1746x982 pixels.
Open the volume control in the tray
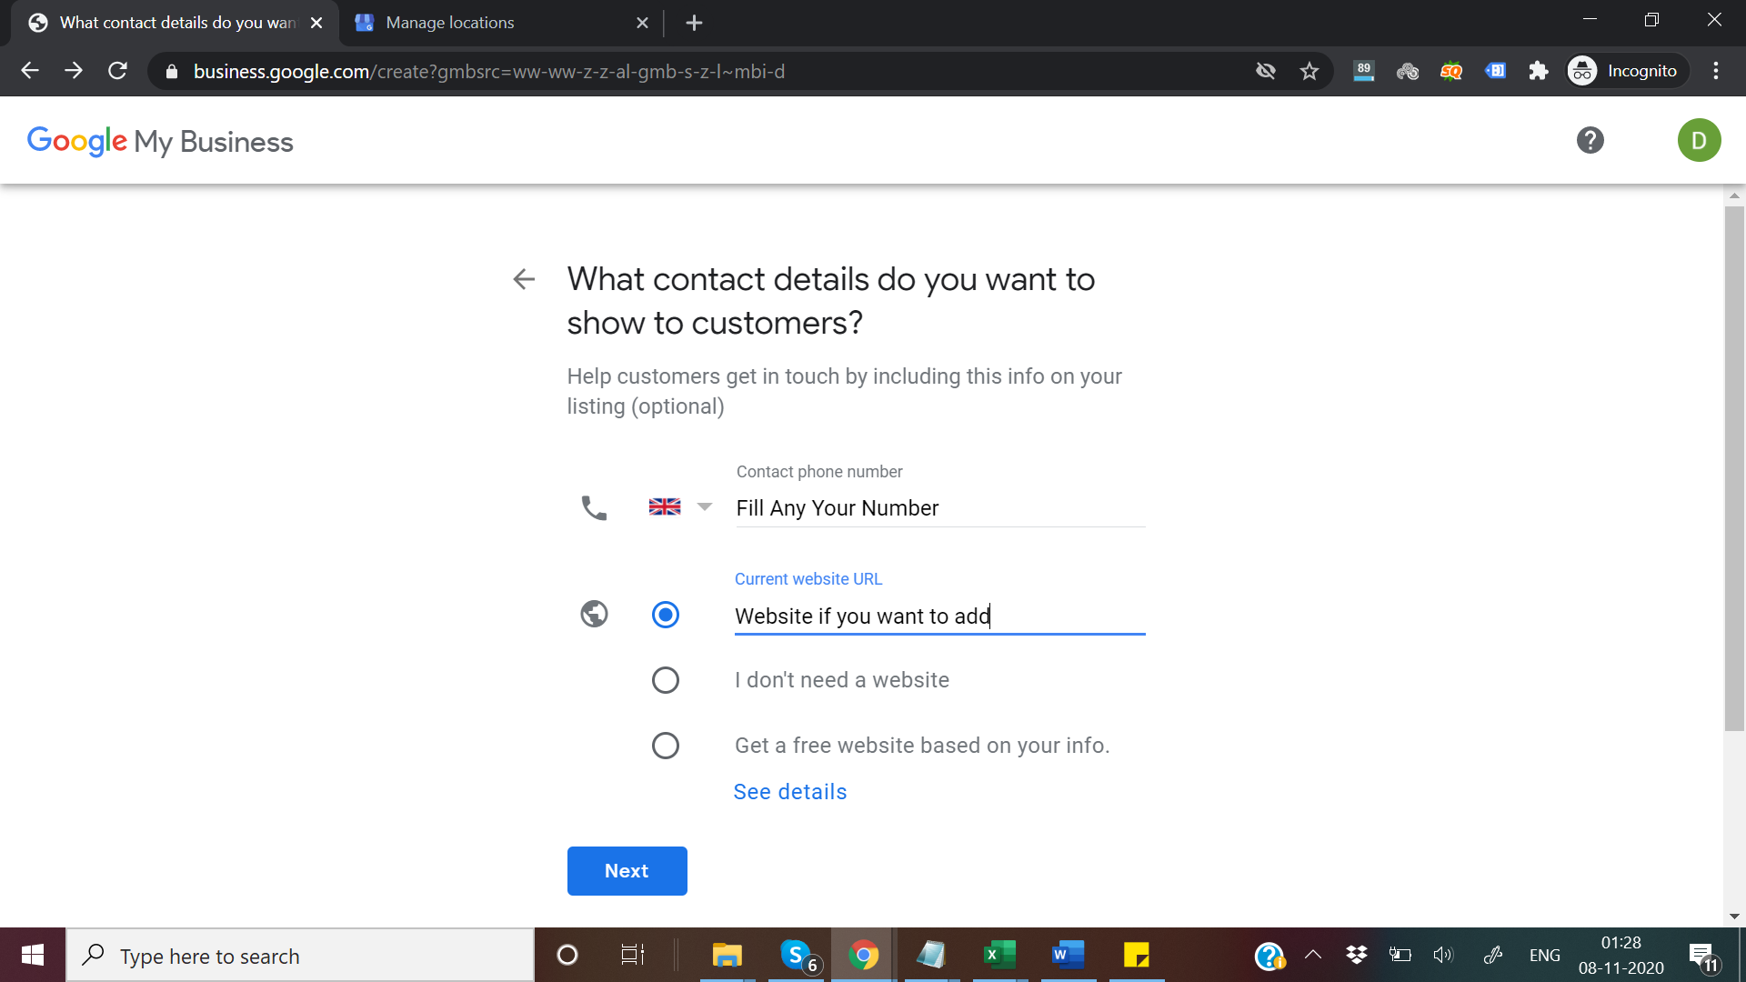tap(1443, 955)
